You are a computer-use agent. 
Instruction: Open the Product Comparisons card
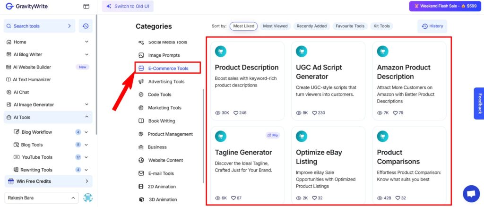(x=409, y=165)
